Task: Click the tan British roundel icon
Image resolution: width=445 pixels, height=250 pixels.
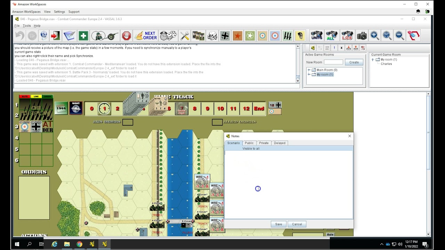Action: pos(262,35)
